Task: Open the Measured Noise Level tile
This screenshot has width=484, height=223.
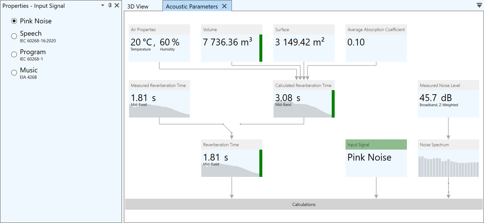Action: pyautogui.click(x=448, y=99)
